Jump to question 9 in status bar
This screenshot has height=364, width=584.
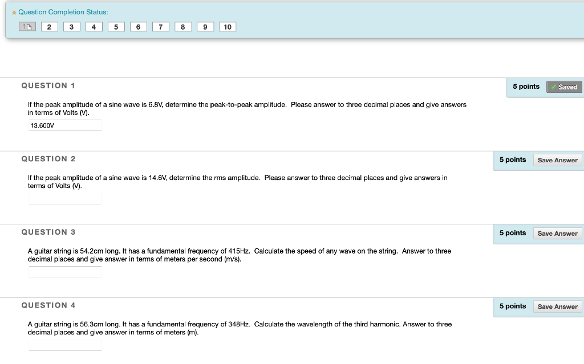point(205,27)
